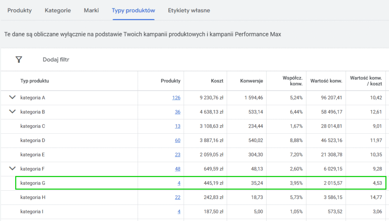This screenshot has height=221, width=389.
Task: Collapse the 'kategoria B' product group
Action: 12,112
